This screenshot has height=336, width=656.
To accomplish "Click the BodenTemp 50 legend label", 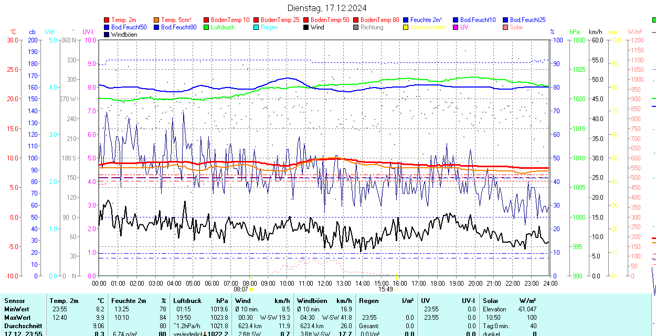I will pyautogui.click(x=330, y=20).
